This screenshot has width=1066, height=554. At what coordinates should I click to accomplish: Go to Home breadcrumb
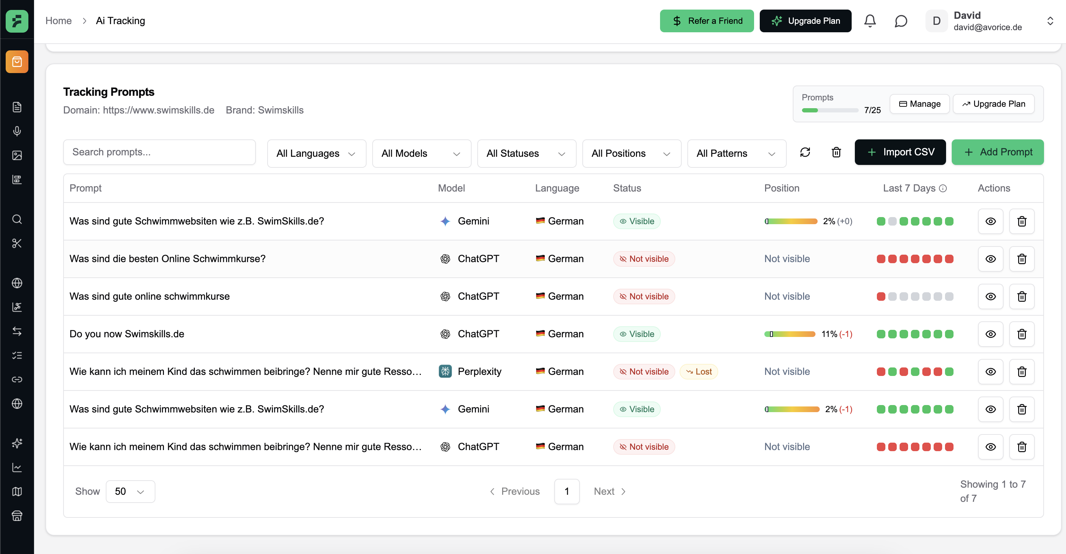click(x=58, y=21)
